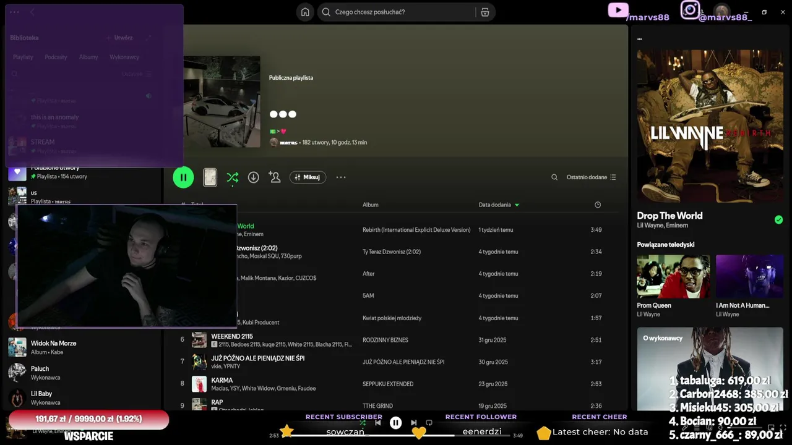Click the magnifier icon in the search bar

click(x=326, y=12)
